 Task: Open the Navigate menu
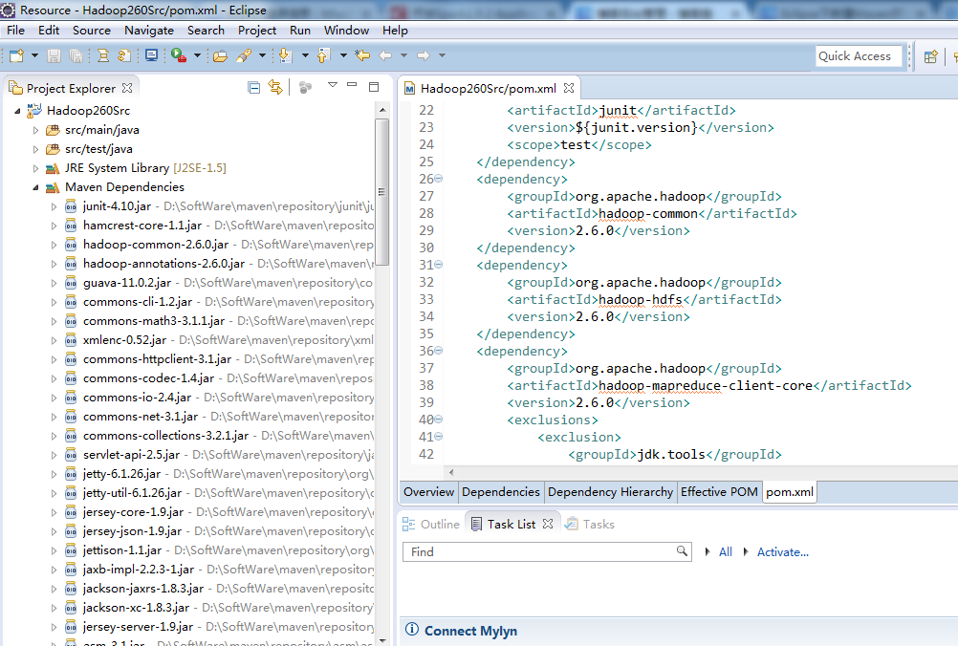pyautogui.click(x=149, y=30)
